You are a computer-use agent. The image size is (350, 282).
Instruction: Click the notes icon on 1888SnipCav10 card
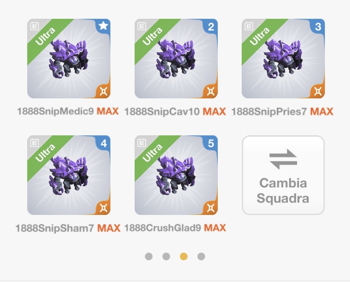coord(141,26)
